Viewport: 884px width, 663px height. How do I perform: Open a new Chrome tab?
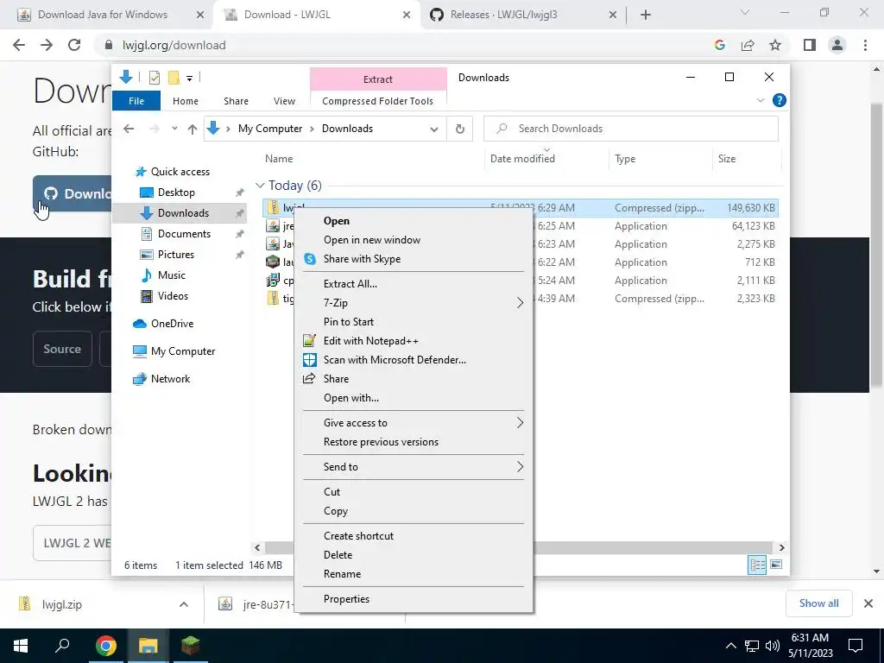click(x=646, y=16)
